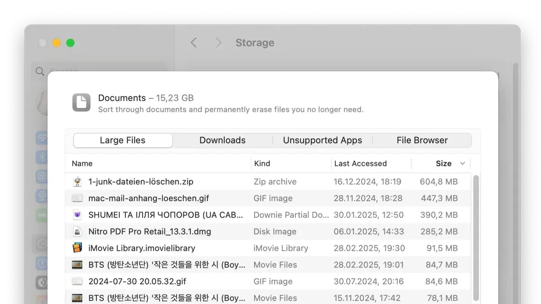Click the 06.01.2025, 14:33 access date
Screen dimensions: 541x304
(368, 232)
